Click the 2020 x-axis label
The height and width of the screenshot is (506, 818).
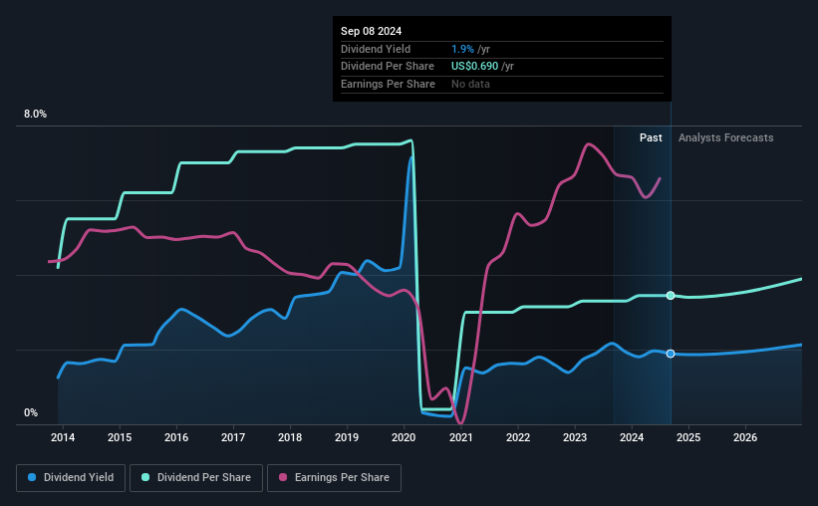(x=404, y=437)
